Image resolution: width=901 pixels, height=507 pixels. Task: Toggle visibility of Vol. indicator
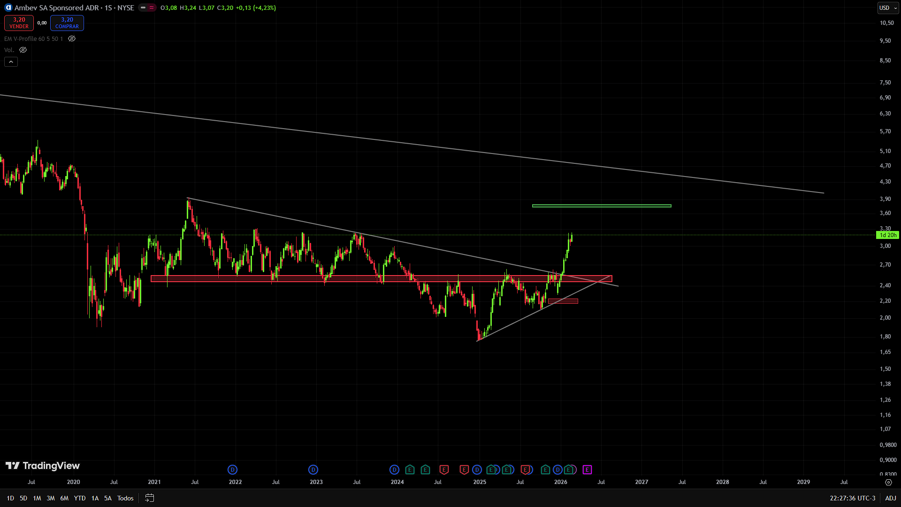pyautogui.click(x=23, y=50)
